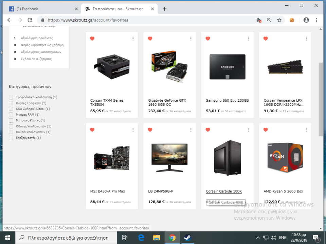Go forward in browser history
This screenshot has width=326, height=244.
(x=20, y=20)
